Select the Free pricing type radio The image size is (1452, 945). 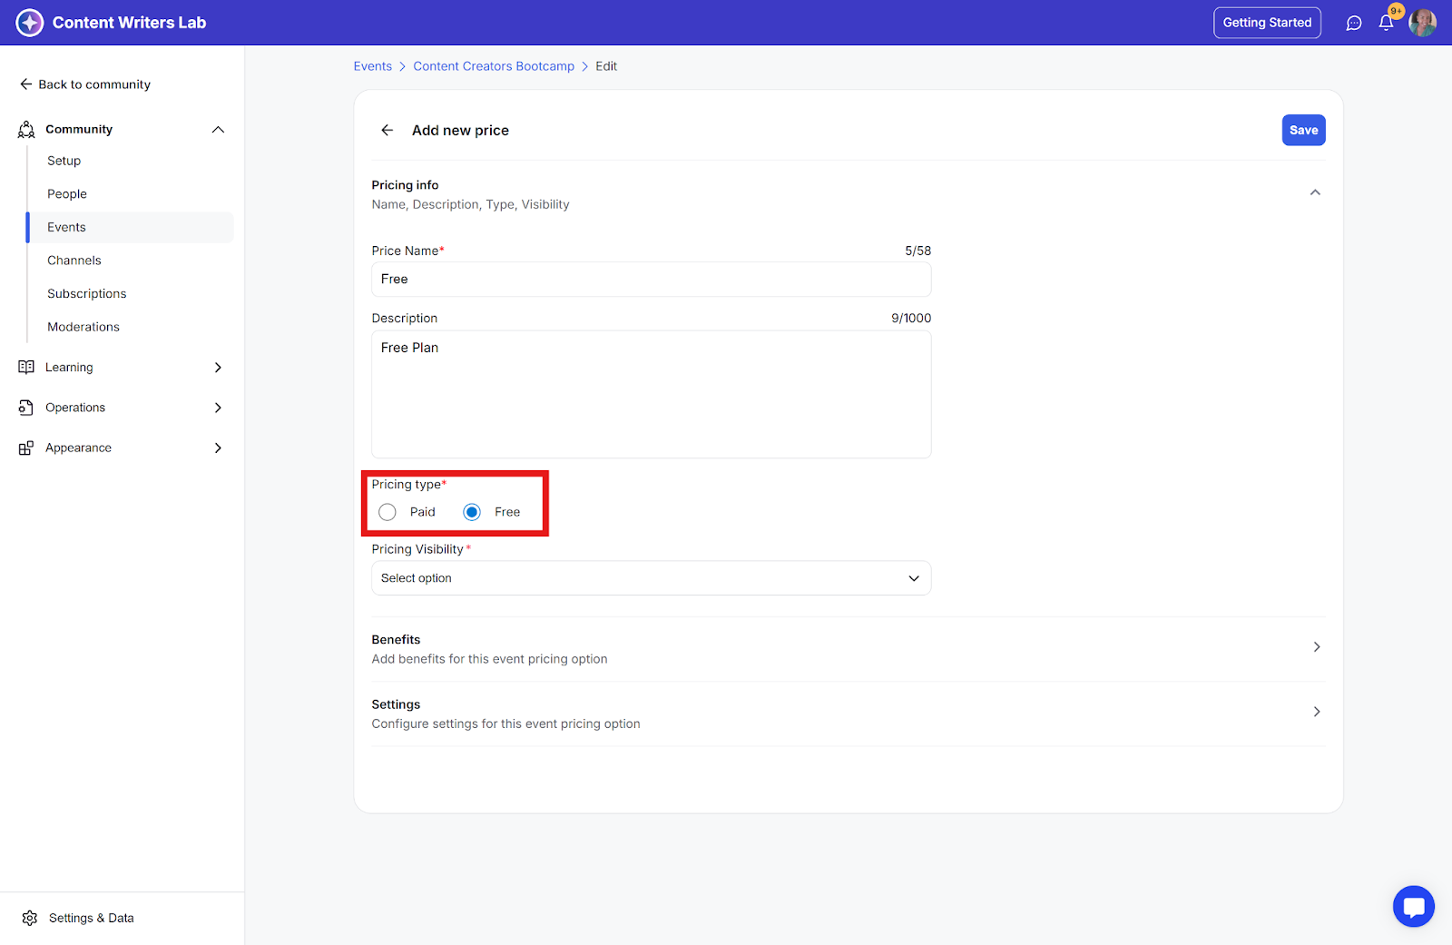point(472,512)
